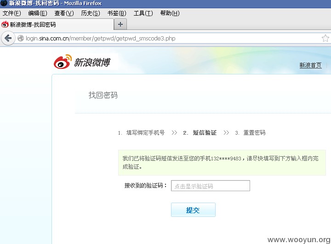The image size is (331, 244).
Task: Select the 新浪微博-找回密码 tab
Action: click(57, 24)
